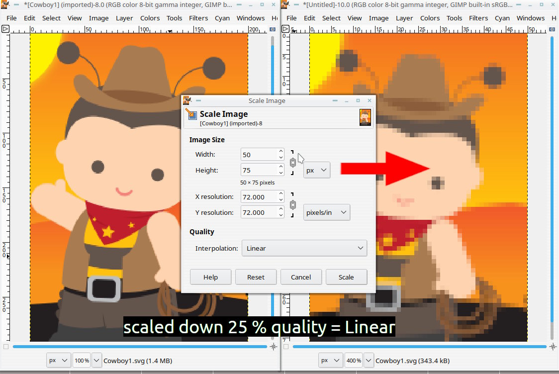Click zoom-on-resize icon in right window
The image size is (559, 374).
(x=552, y=29)
